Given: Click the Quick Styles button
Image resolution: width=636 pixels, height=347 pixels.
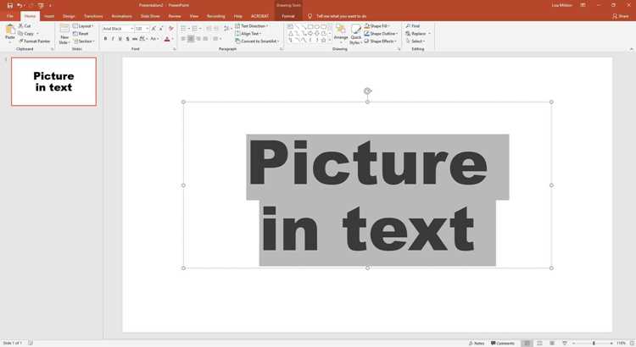Looking at the screenshot, I should tap(355, 35).
